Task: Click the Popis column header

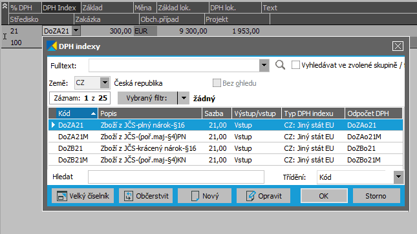Action: 150,113
